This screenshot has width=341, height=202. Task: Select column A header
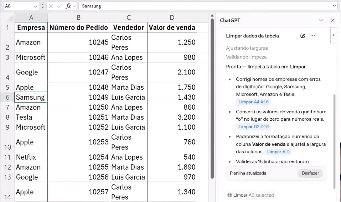[31, 17]
